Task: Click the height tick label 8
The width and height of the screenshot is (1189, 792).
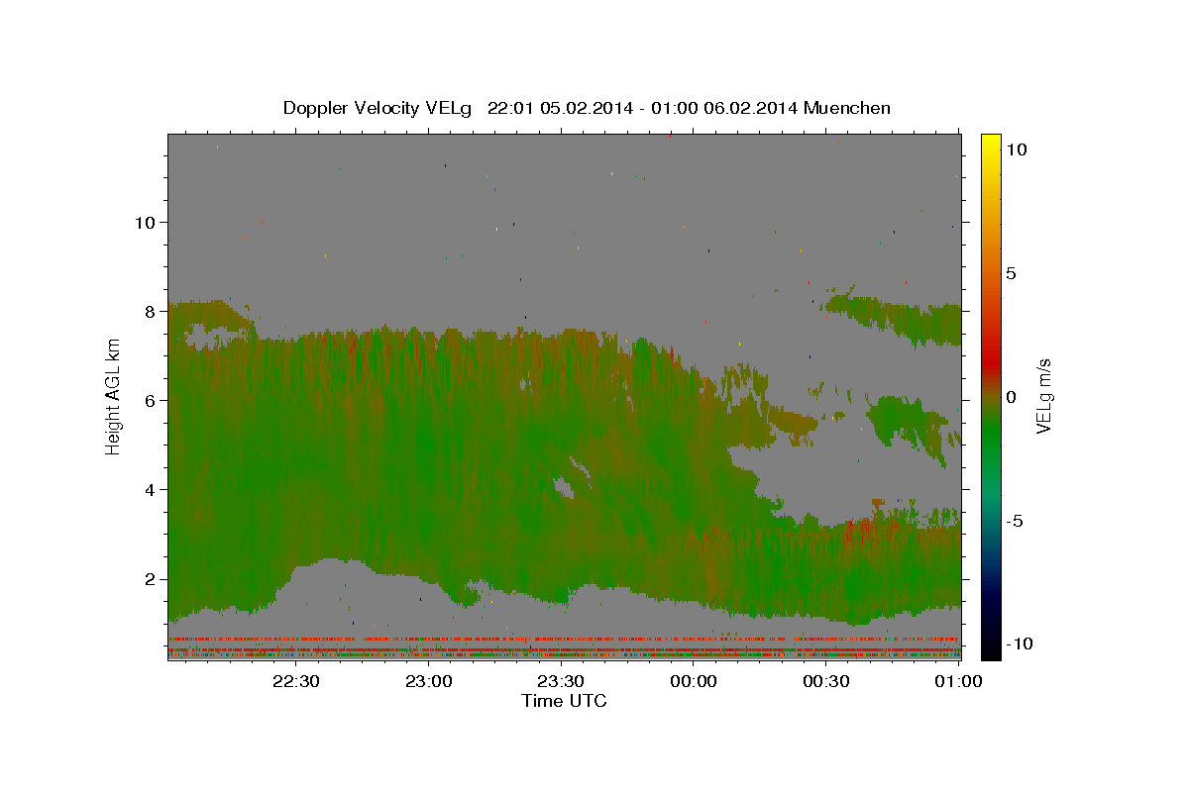Action: [x=150, y=311]
